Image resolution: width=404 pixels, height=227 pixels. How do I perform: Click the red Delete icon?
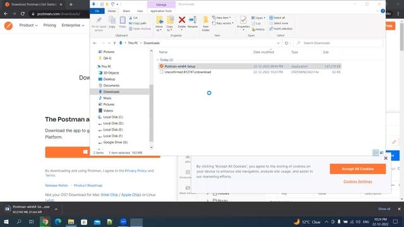[x=182, y=20]
